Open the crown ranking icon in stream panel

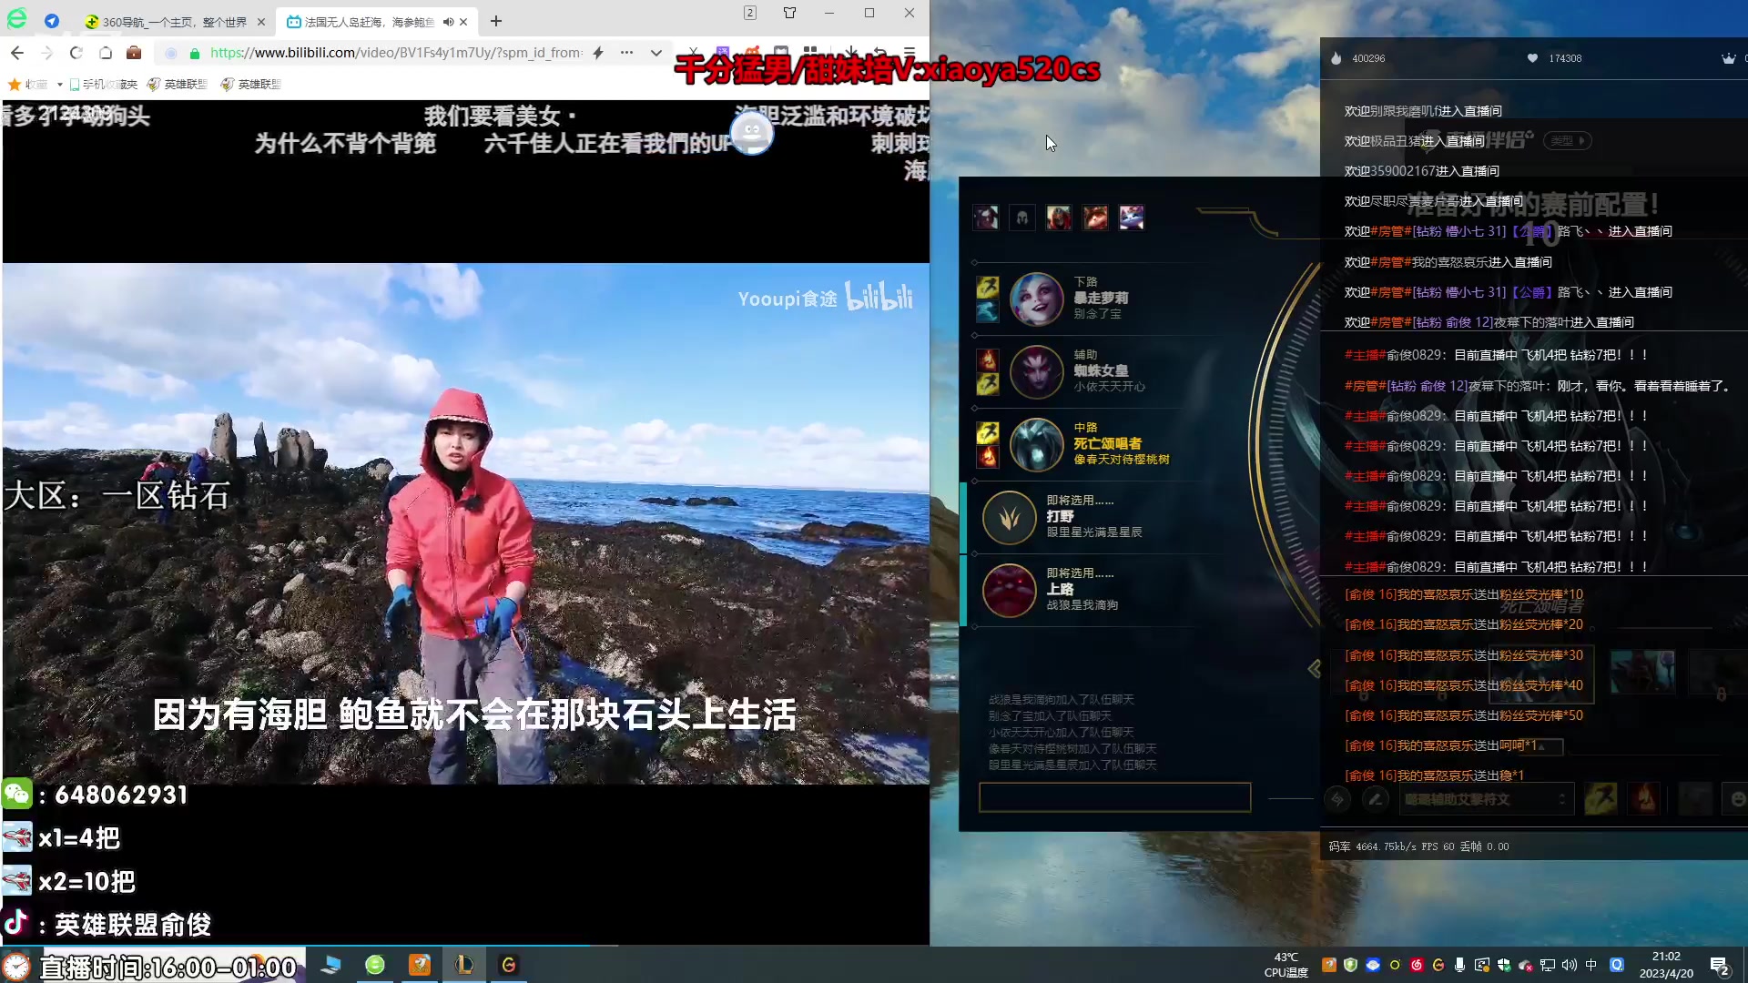1728,58
